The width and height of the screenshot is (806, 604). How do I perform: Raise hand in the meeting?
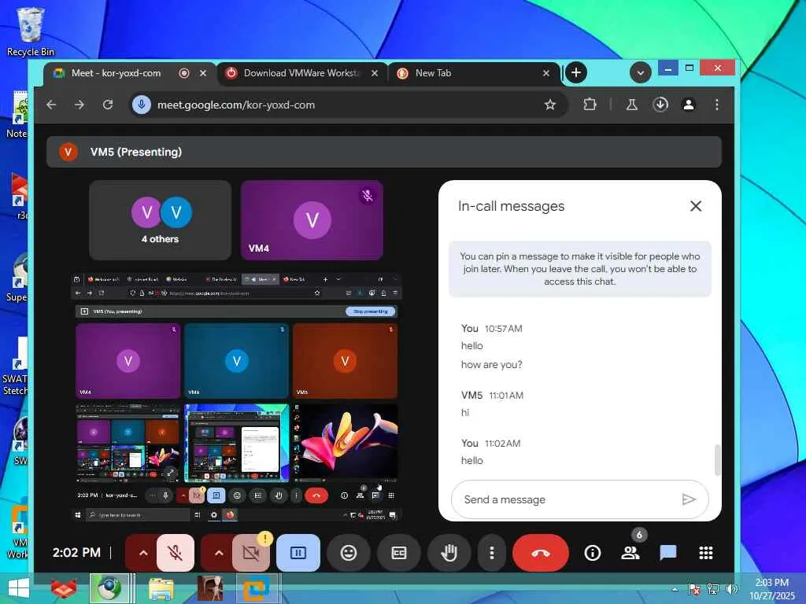pos(449,553)
